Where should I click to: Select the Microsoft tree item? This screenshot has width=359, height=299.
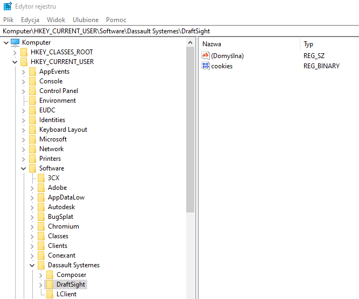point(53,139)
